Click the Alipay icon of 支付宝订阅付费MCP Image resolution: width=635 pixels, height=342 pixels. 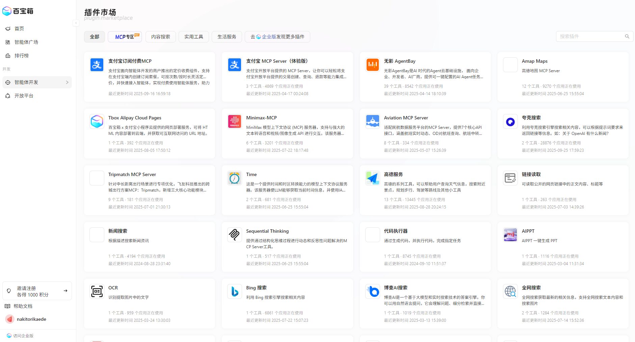(x=97, y=65)
